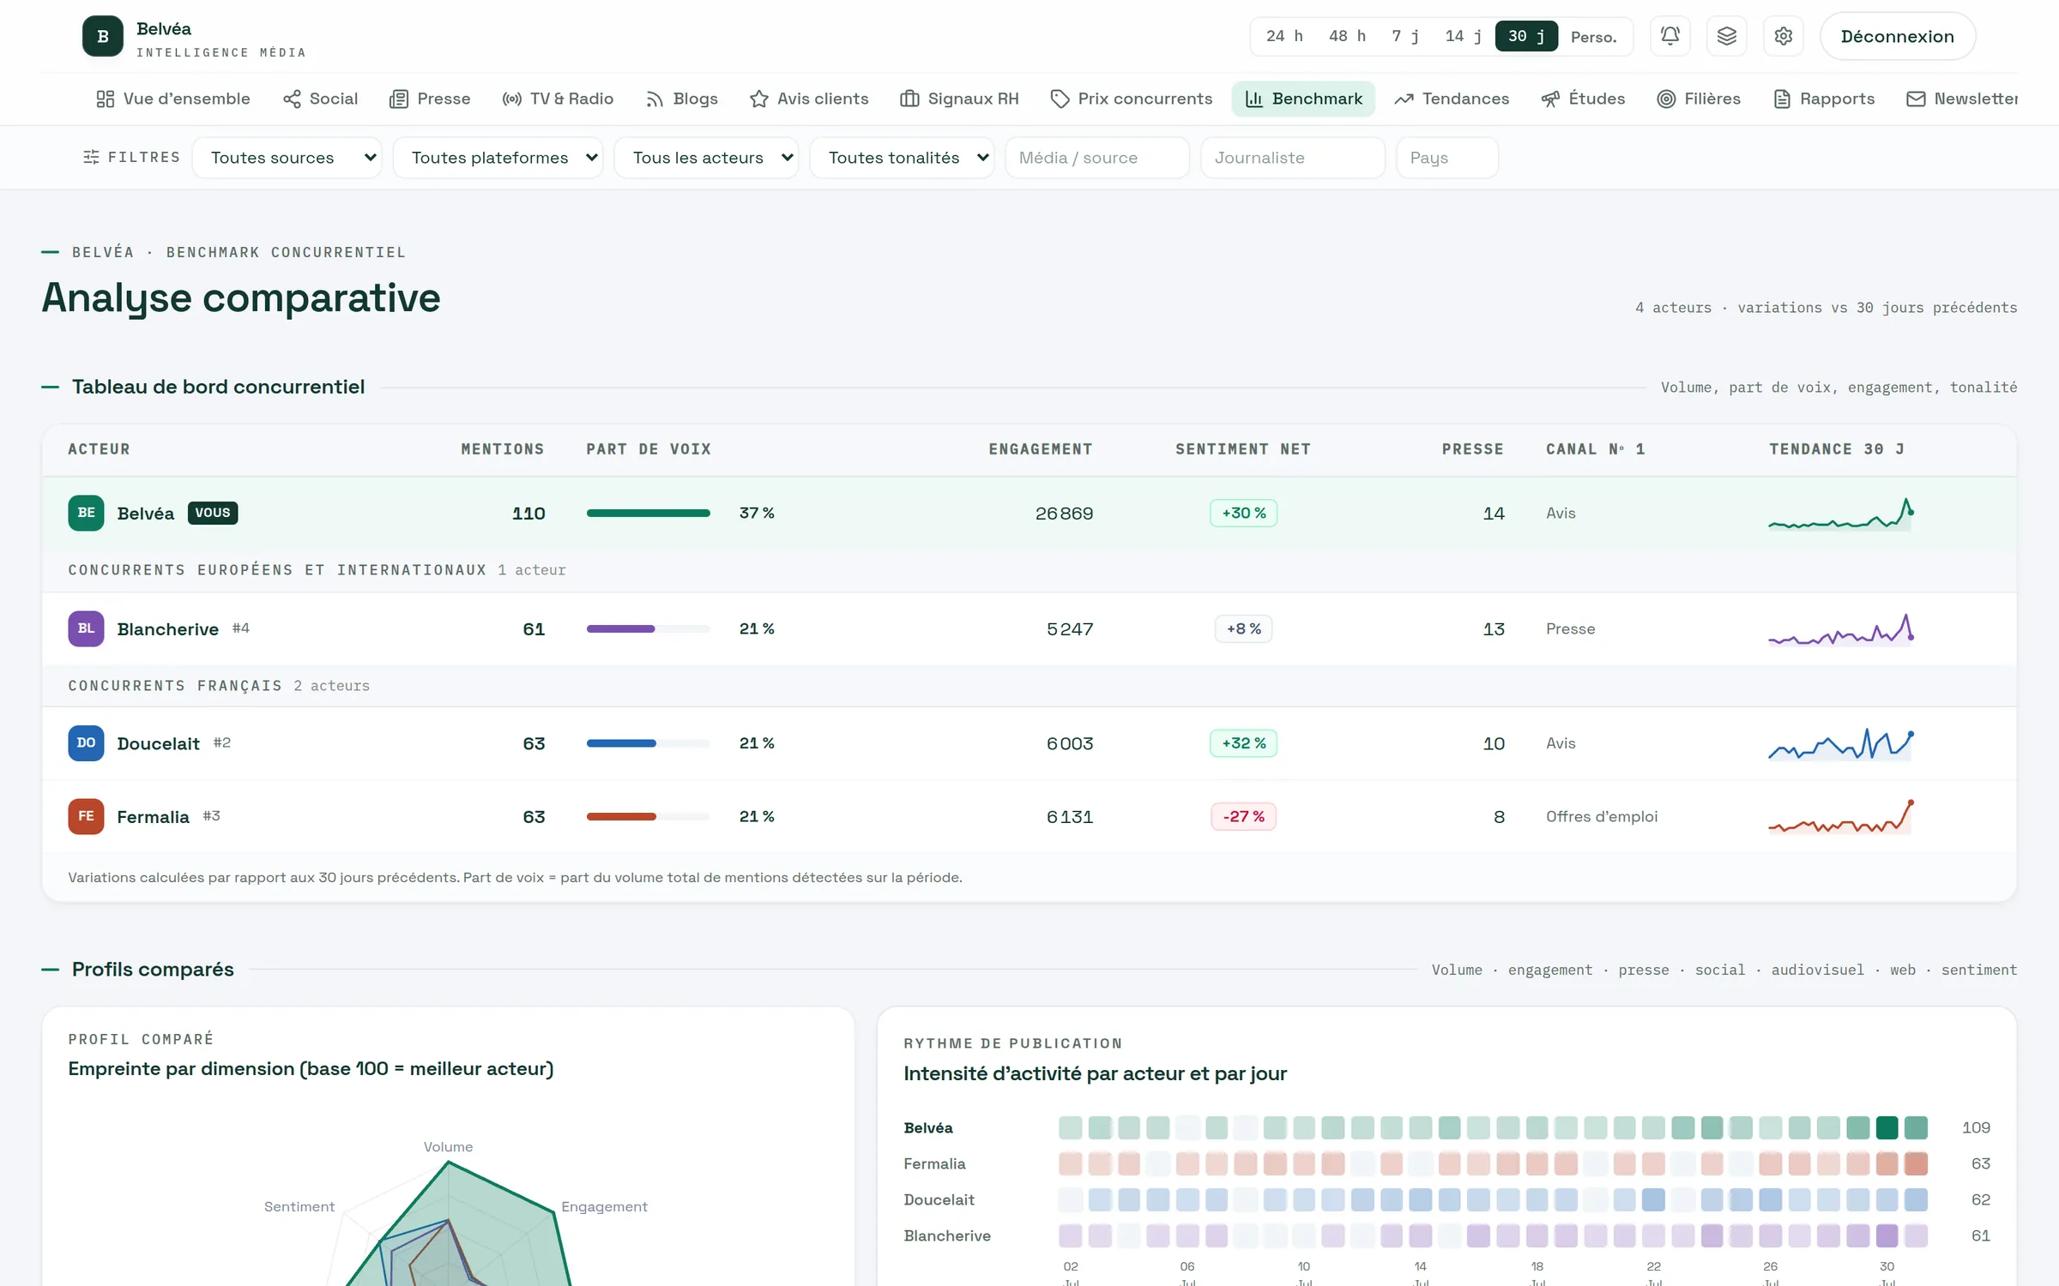
Task: Click the Belvéa actor name
Action: tap(146, 513)
